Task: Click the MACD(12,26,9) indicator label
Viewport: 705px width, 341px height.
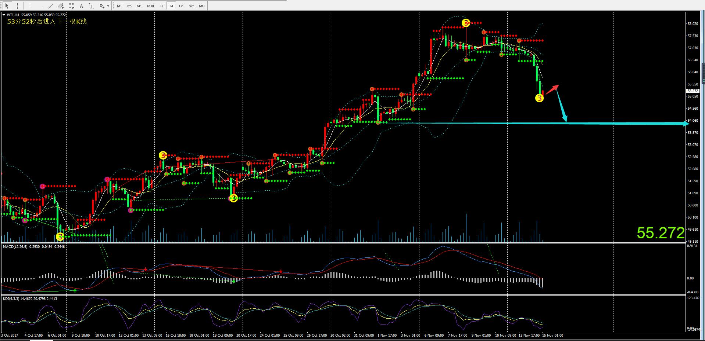Action: coord(34,246)
